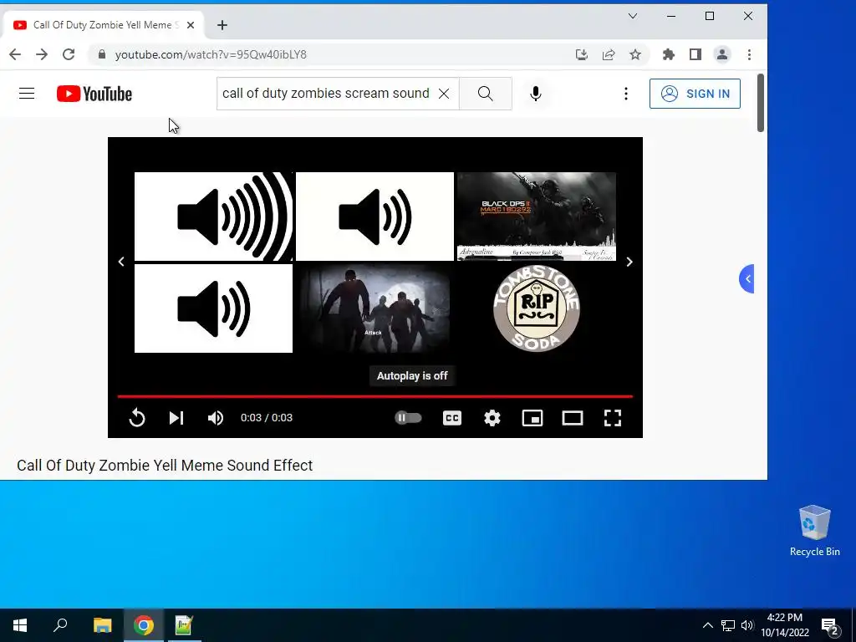The width and height of the screenshot is (856, 642).
Task: Open the Tombstone Soda suggested video
Action: (x=536, y=308)
